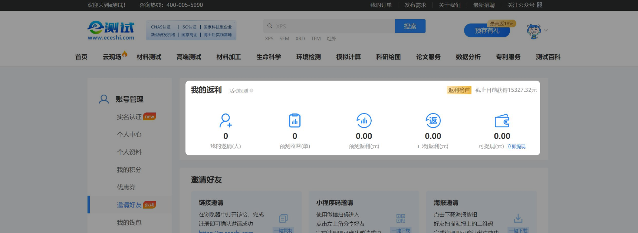Click the 预存有礼 button
The width and height of the screenshot is (638, 233).
(487, 31)
